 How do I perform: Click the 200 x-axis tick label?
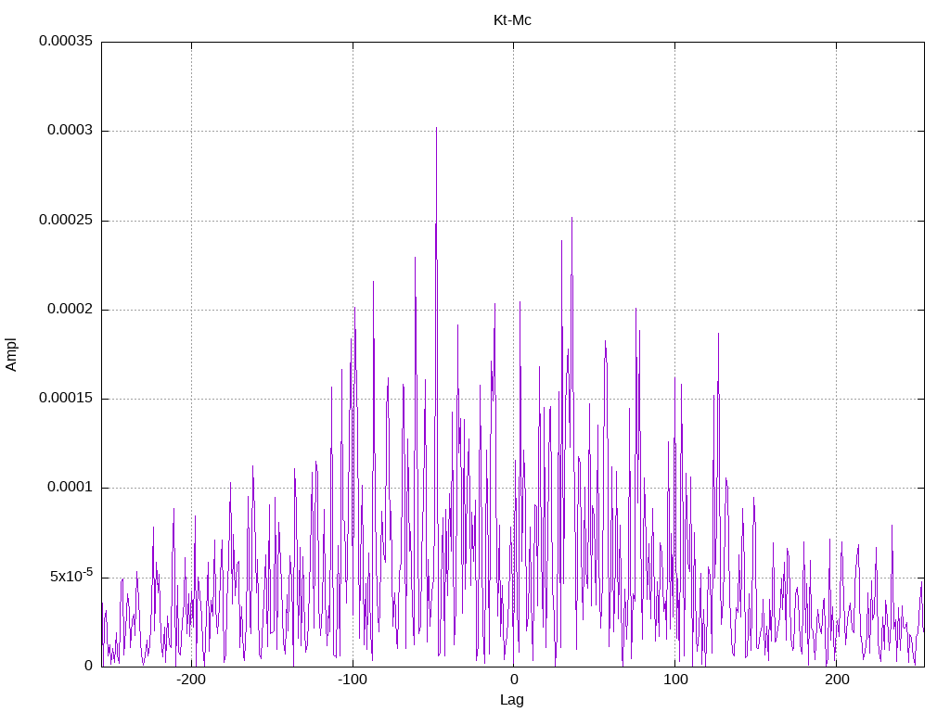point(837,680)
